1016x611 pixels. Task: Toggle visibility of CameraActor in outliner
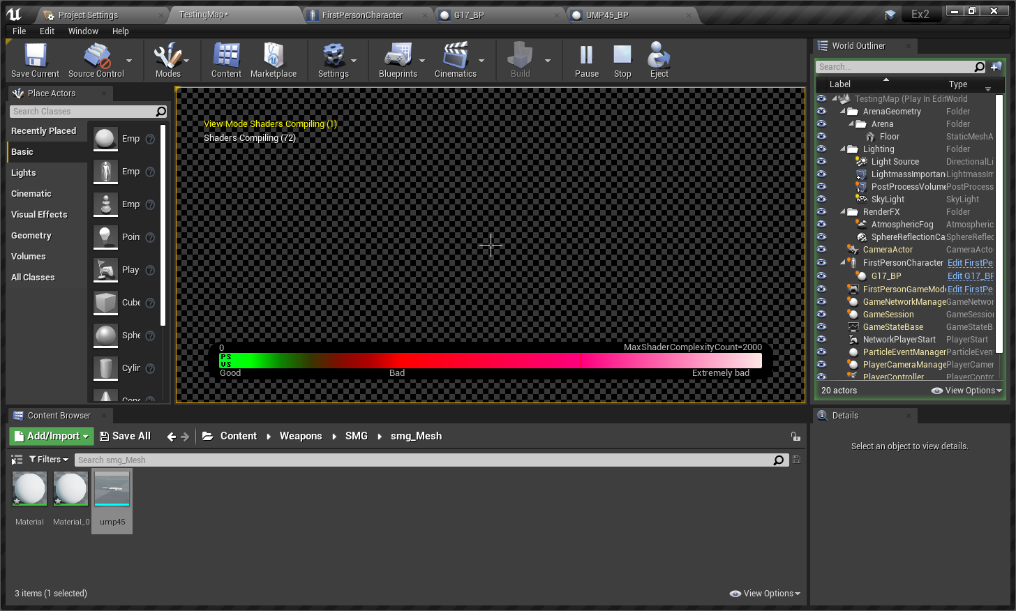coord(821,250)
